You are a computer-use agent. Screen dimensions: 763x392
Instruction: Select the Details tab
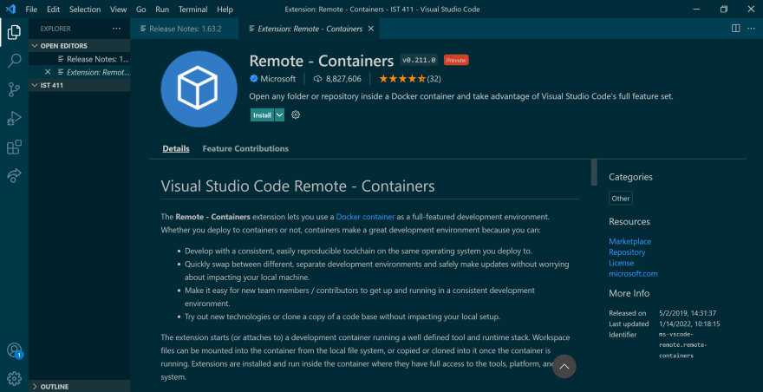point(176,148)
